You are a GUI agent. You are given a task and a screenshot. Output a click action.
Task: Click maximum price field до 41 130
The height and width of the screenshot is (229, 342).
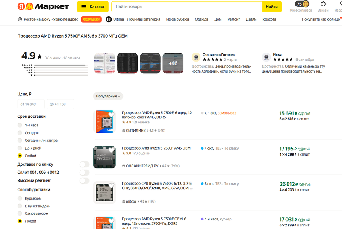click(60, 104)
